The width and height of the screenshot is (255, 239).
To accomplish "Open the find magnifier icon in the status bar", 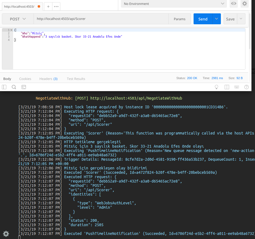I will 14,87.
